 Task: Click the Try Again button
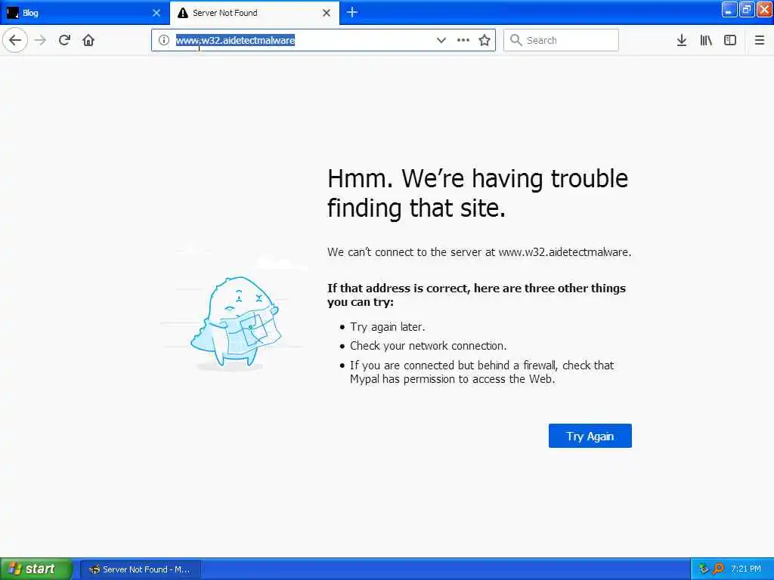pos(590,436)
